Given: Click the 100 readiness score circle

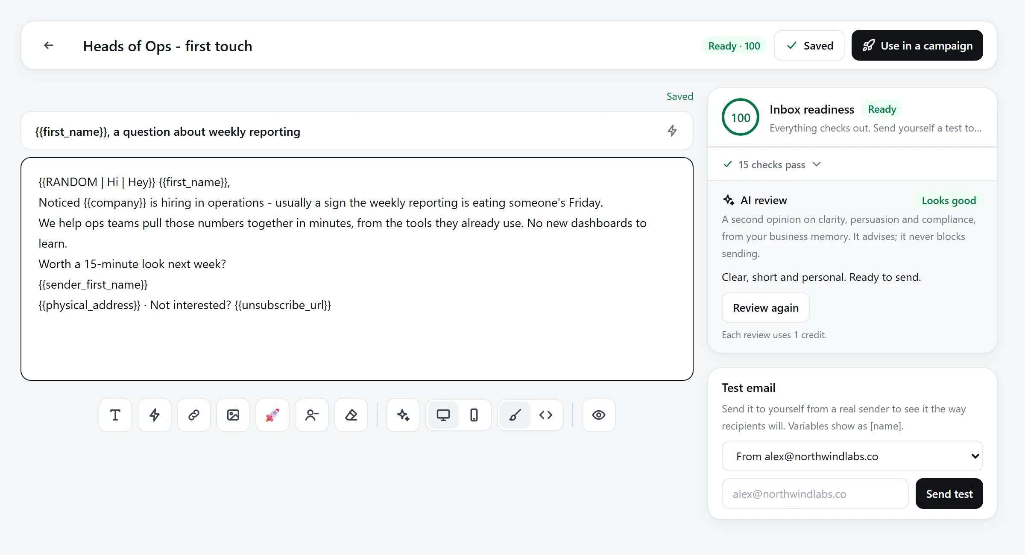Looking at the screenshot, I should (741, 117).
